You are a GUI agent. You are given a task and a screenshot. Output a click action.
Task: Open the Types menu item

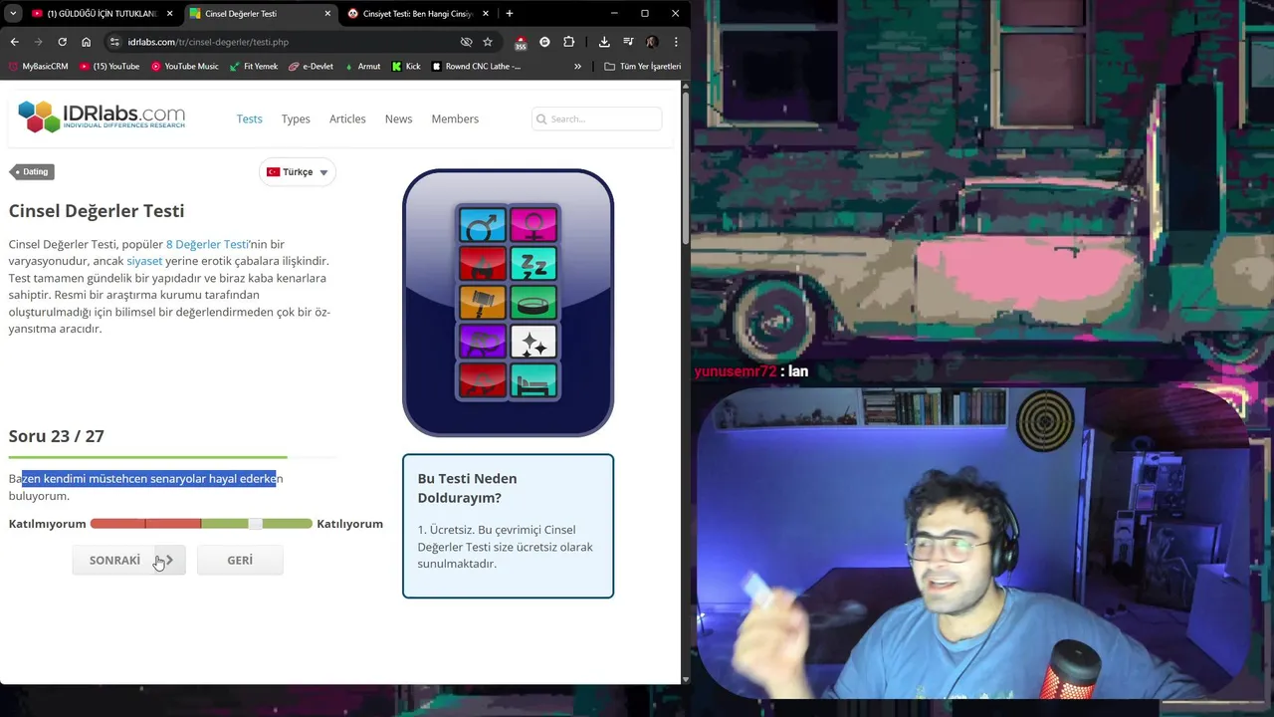pos(296,119)
